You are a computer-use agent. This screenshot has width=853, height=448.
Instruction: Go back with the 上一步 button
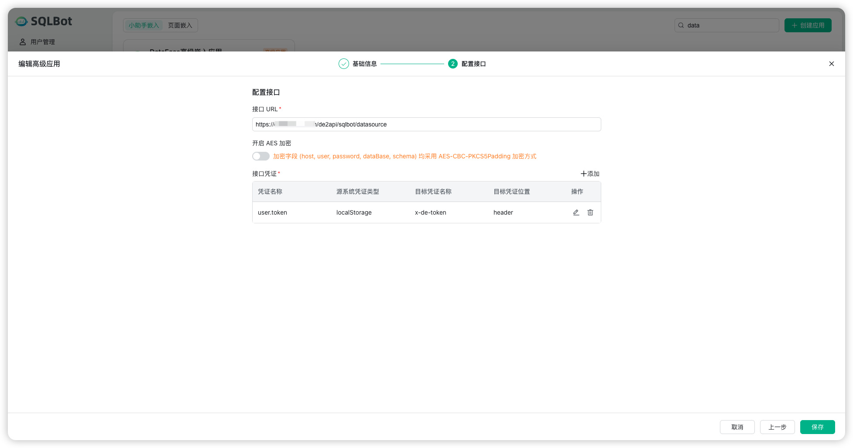tap(777, 427)
